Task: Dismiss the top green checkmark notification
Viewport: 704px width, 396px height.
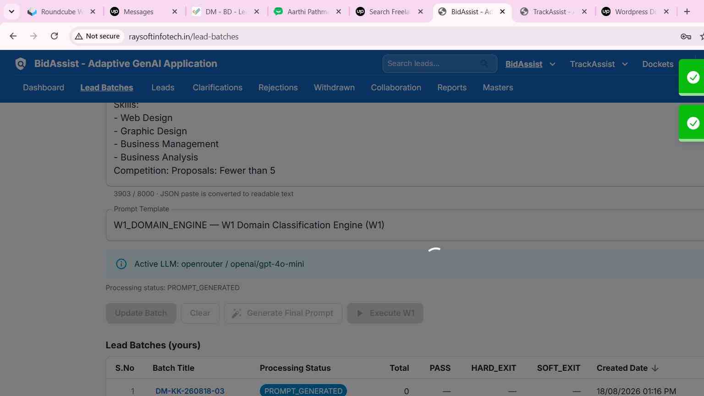Action: click(x=693, y=77)
